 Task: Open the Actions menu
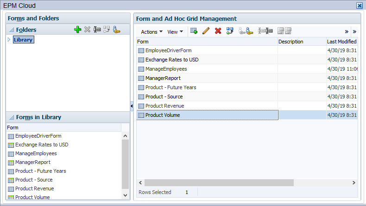pyautogui.click(x=151, y=32)
